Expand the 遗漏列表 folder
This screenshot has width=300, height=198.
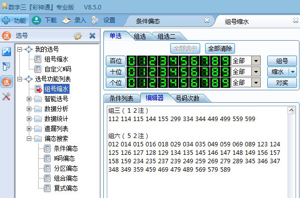tap(29, 129)
